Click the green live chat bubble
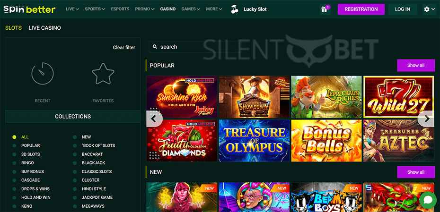 click(x=429, y=200)
